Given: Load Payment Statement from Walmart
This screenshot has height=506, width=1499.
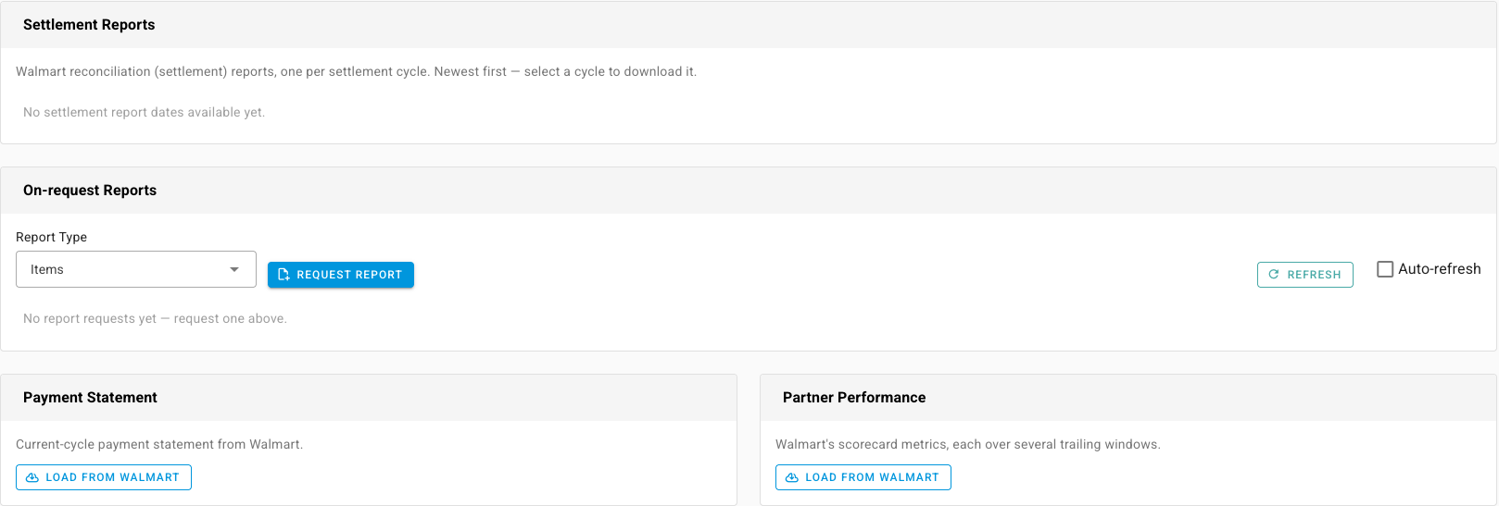Looking at the screenshot, I should coord(104,477).
